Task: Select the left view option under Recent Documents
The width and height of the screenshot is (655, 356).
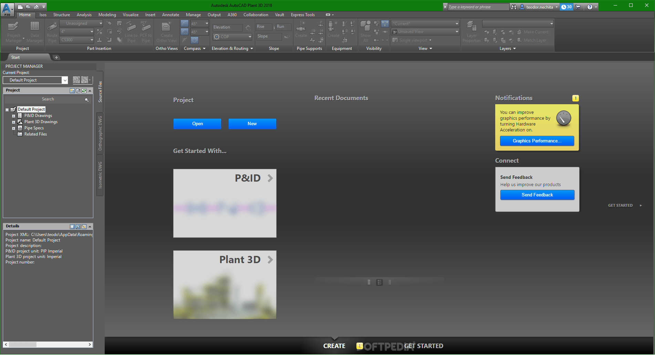Action: point(369,282)
